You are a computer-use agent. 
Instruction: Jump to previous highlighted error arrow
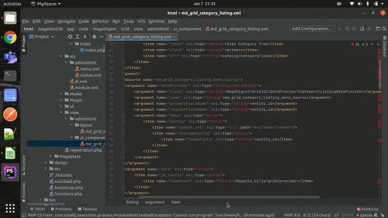click(372, 44)
